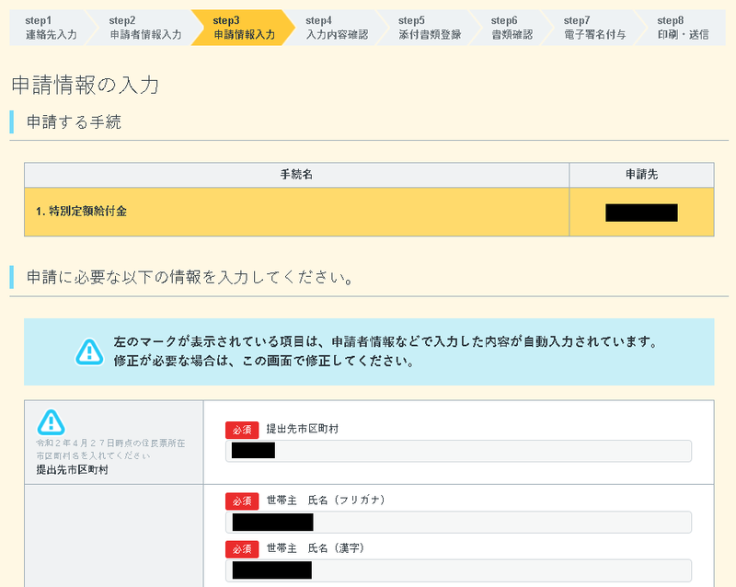Click hint text 令和2年4月27日時点の住民票所在

point(110,443)
